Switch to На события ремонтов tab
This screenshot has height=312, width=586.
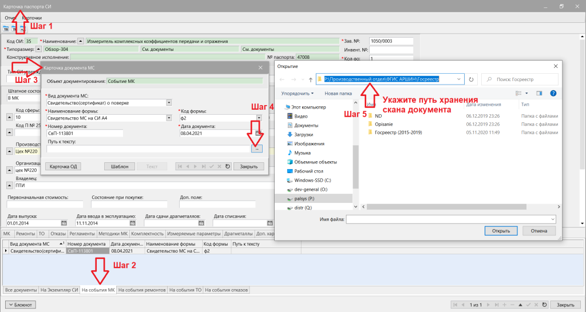click(x=142, y=290)
